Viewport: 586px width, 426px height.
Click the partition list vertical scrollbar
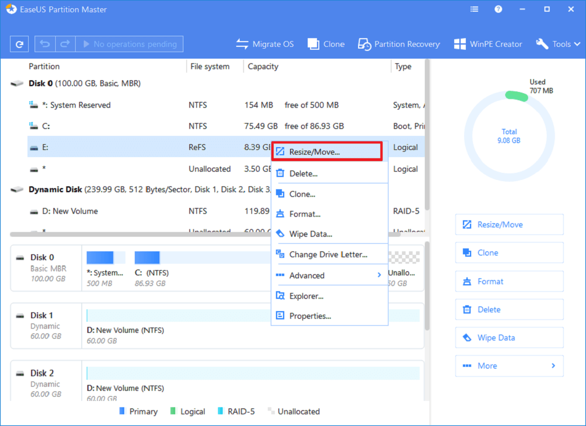point(427,135)
